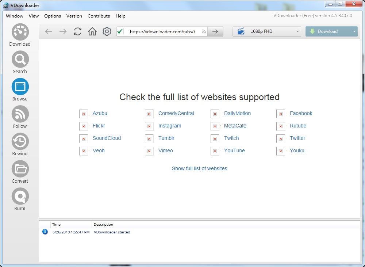Open the Rutube link
Image resolution: width=365 pixels, height=267 pixels.
[298, 126]
